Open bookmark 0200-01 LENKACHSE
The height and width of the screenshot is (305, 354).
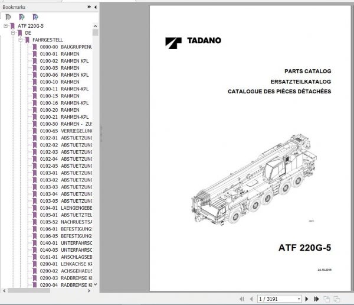click(x=65, y=264)
